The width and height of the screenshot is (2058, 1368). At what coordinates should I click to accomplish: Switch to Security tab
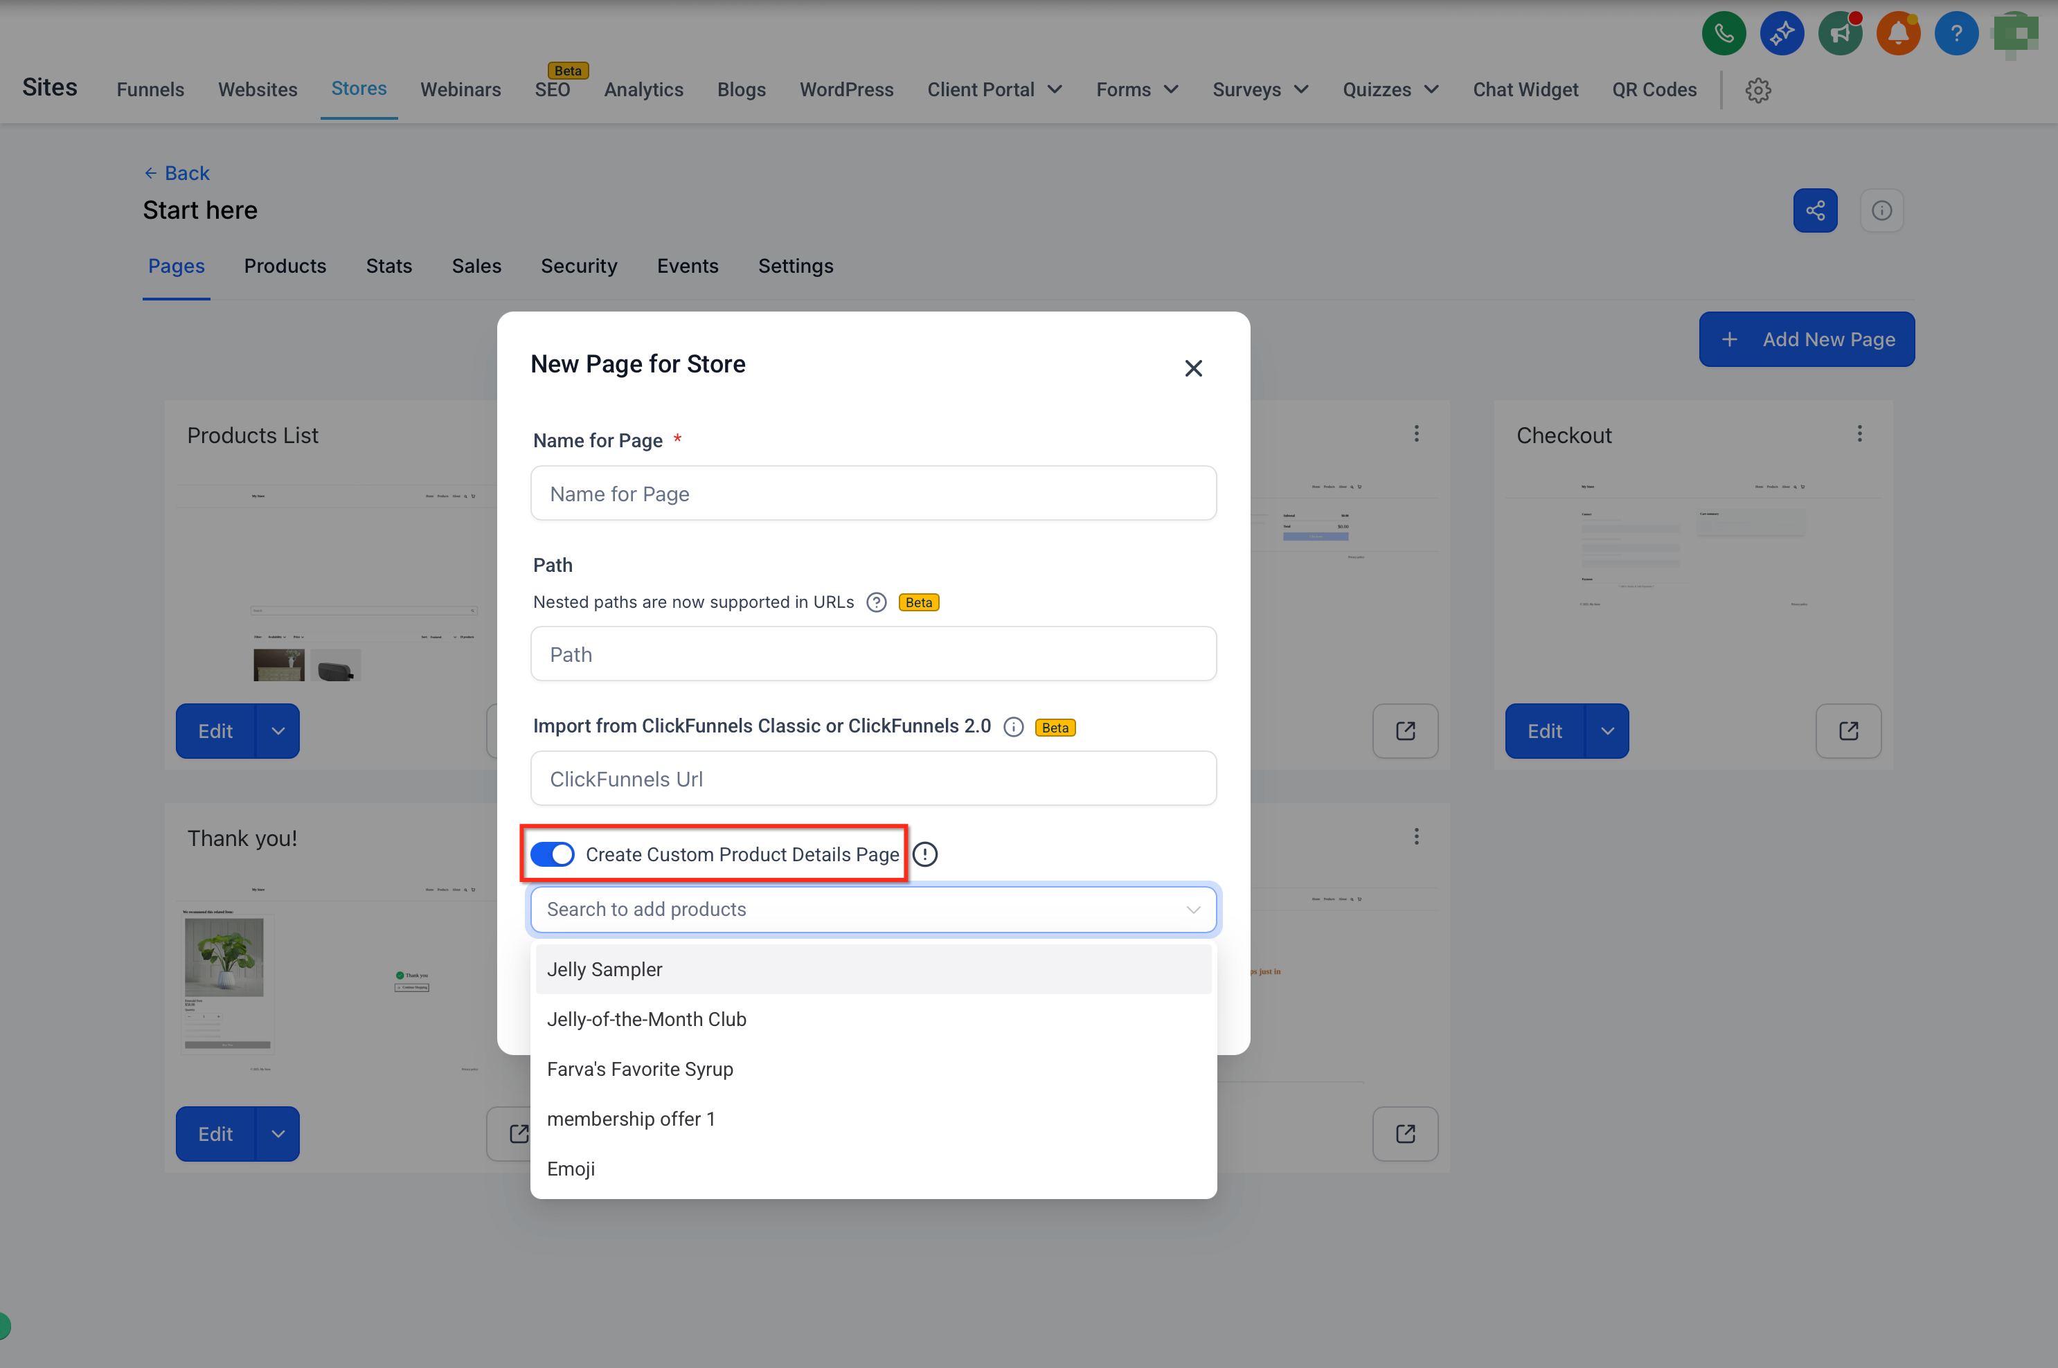(578, 266)
